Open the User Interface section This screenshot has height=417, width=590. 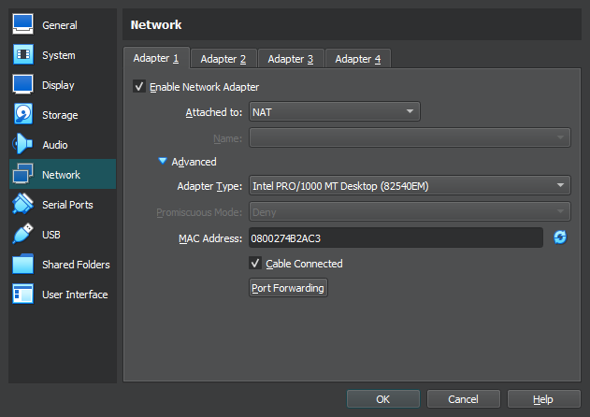[74, 295]
